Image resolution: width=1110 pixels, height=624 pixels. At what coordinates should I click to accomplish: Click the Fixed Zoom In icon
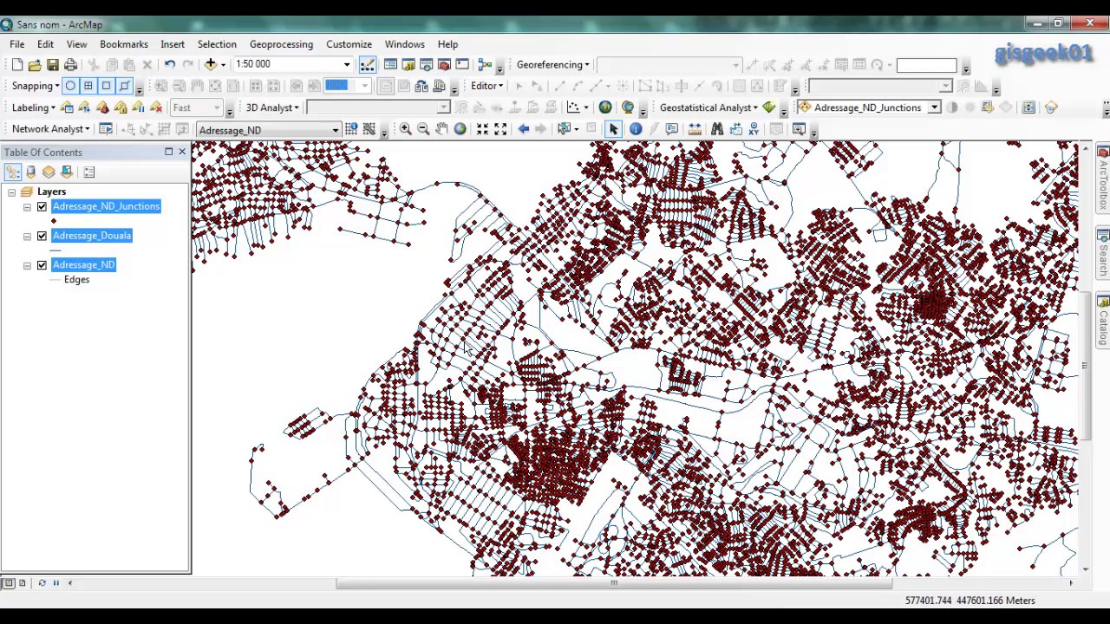point(482,129)
